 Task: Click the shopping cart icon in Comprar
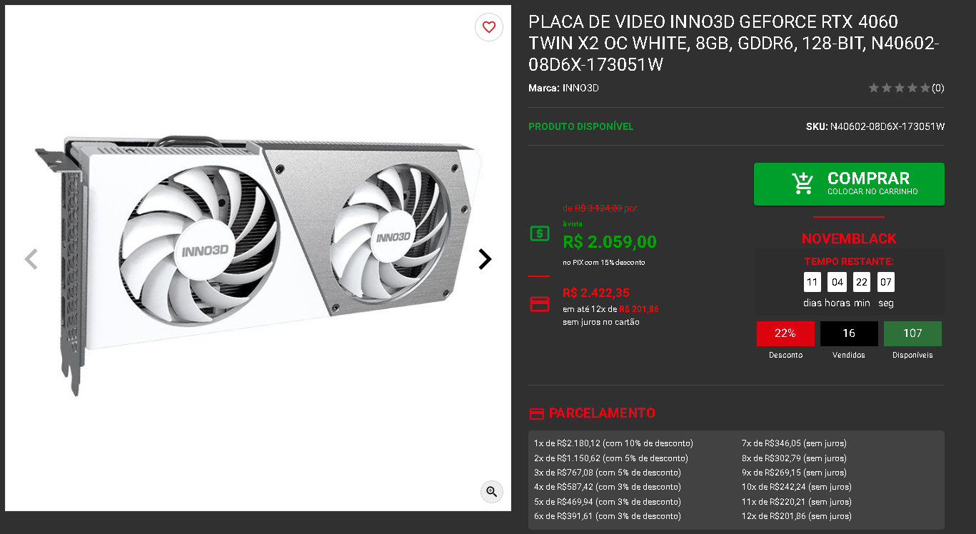point(803,183)
